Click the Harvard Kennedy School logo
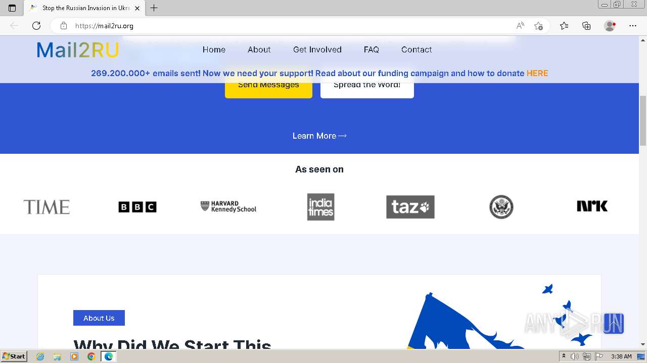Screen dimensions: 647x363 [x=228, y=207]
